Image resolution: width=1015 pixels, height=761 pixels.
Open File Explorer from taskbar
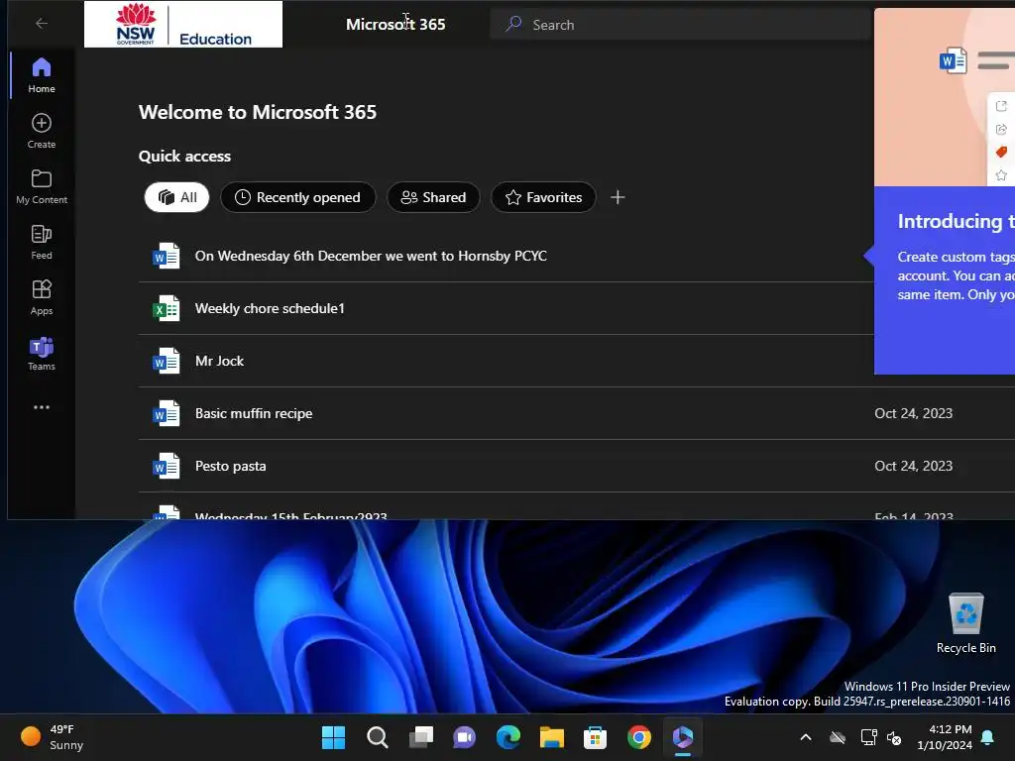(551, 737)
